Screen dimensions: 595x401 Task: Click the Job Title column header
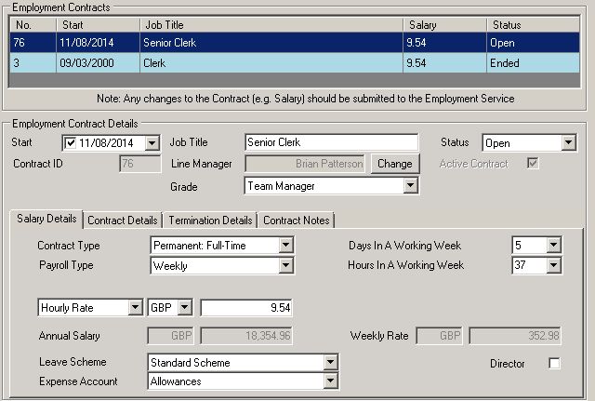(271, 25)
